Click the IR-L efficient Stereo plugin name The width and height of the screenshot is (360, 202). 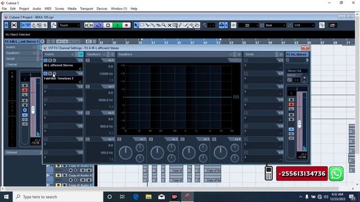point(58,65)
